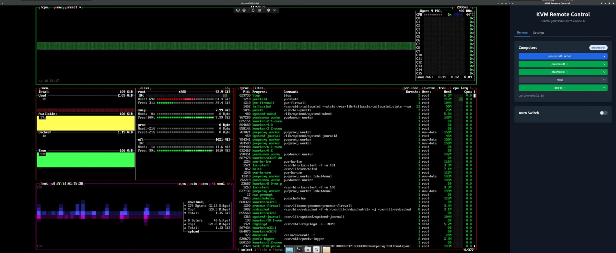Click the magnifier search icon in dock
The height and width of the screenshot is (253, 616).
316,249
